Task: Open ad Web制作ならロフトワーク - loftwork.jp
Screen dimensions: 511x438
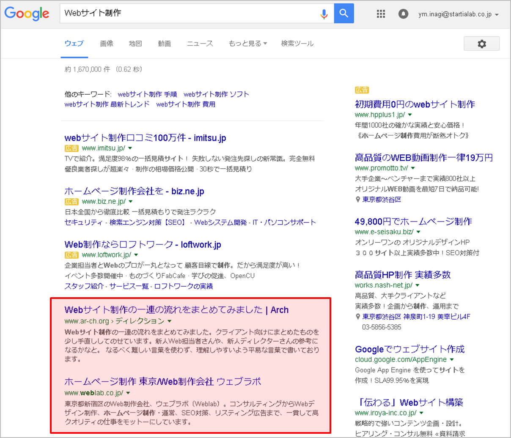Action: (143, 244)
